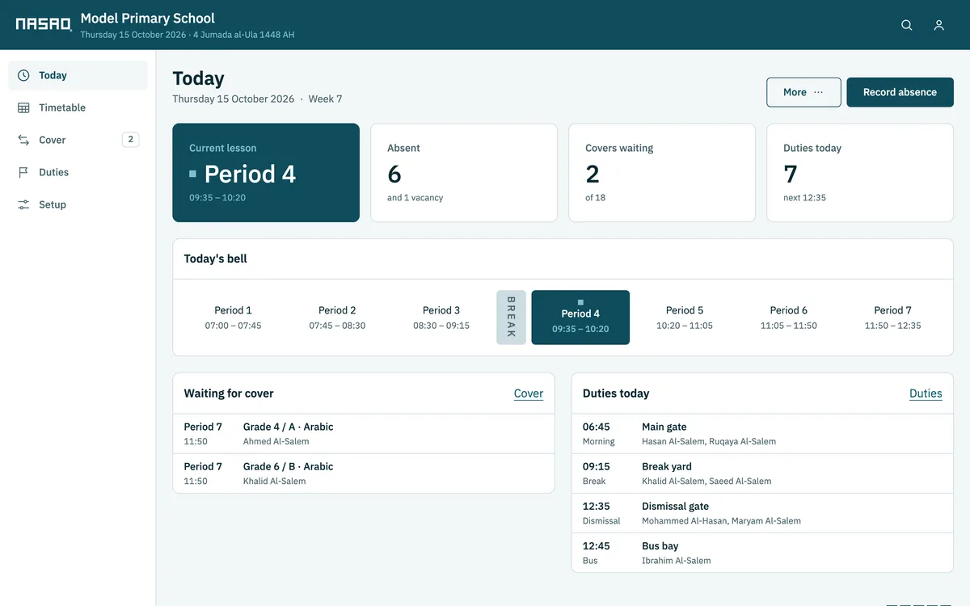Open the Current lesson Period 4 card
The height and width of the screenshot is (606, 970).
click(266, 173)
